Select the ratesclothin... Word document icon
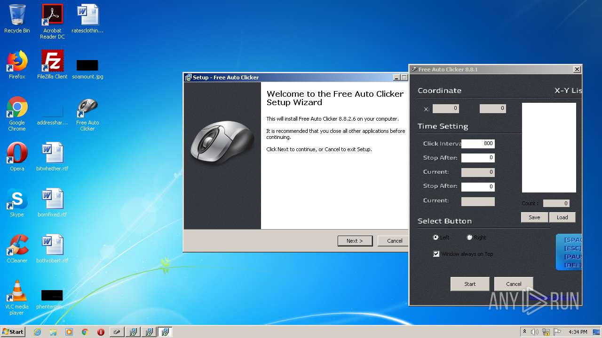This screenshot has width=602, height=338. point(87,19)
